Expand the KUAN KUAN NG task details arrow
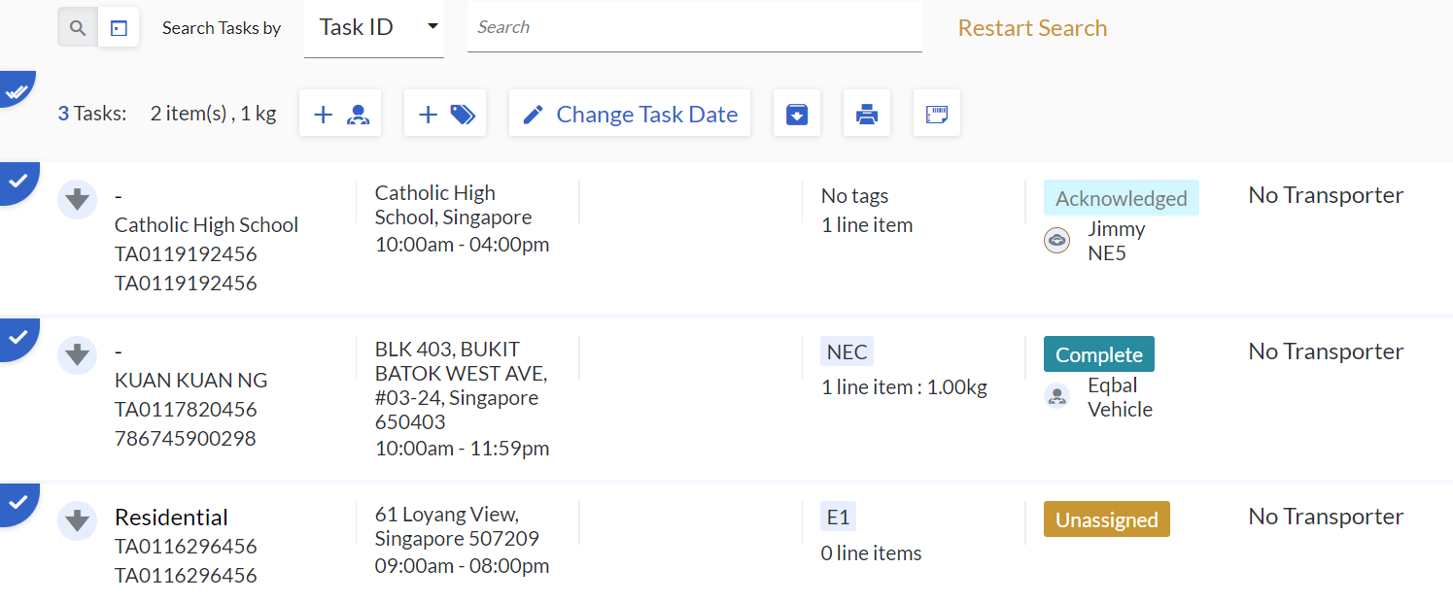 point(77,355)
